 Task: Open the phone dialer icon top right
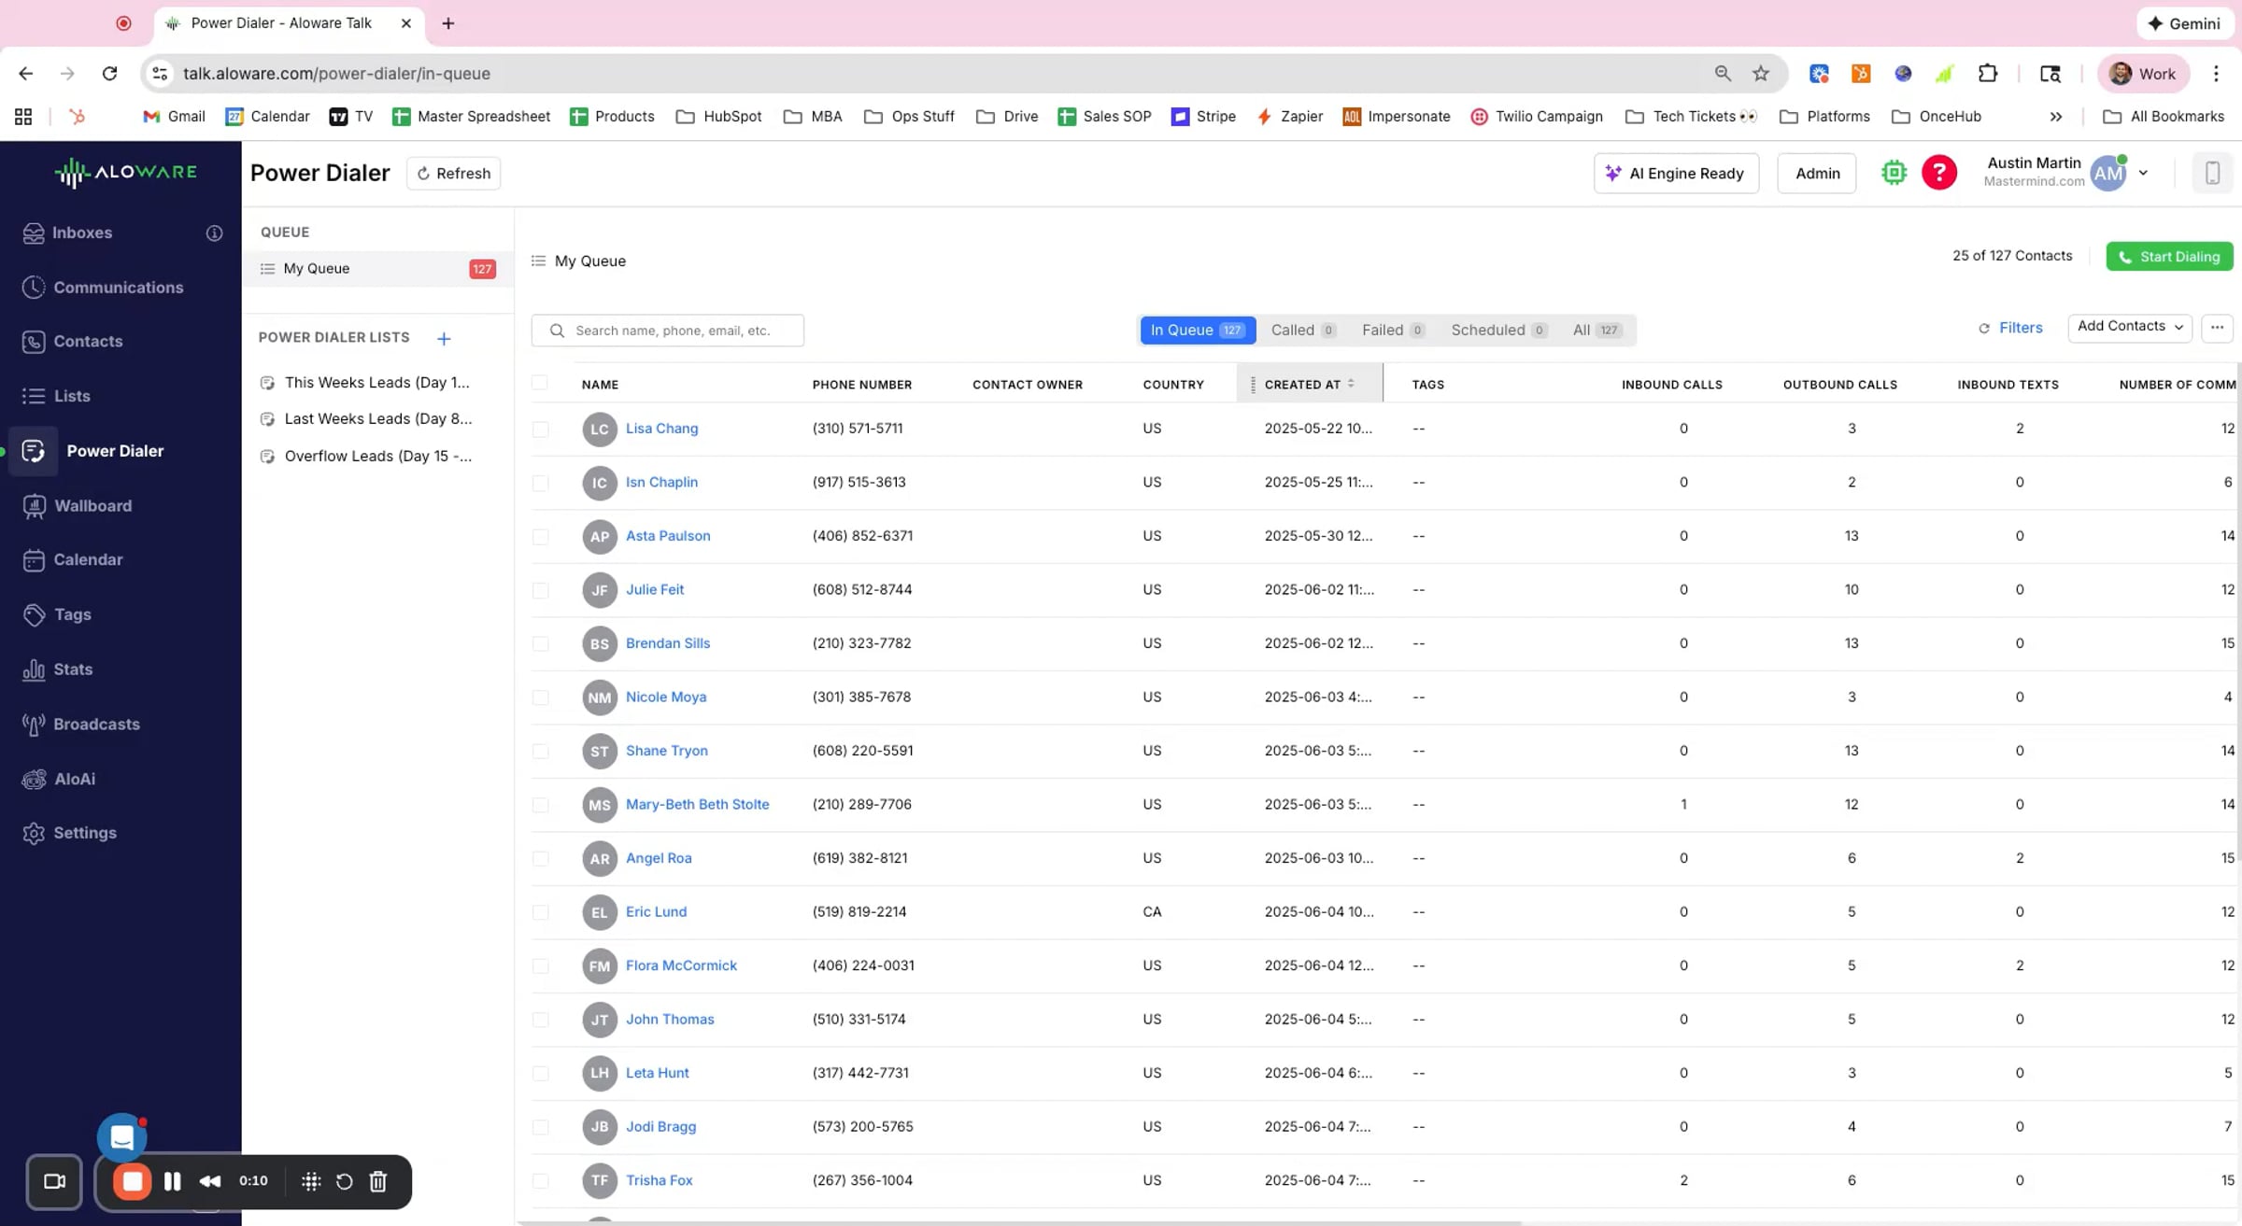2211,173
